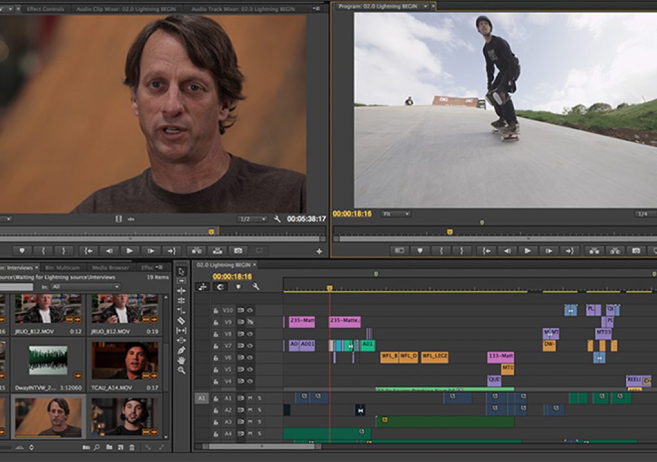Switch to Media Browser tab

pyautogui.click(x=110, y=268)
